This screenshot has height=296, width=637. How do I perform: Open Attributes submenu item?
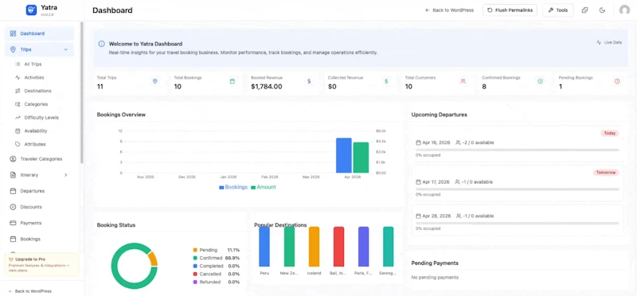coord(35,144)
